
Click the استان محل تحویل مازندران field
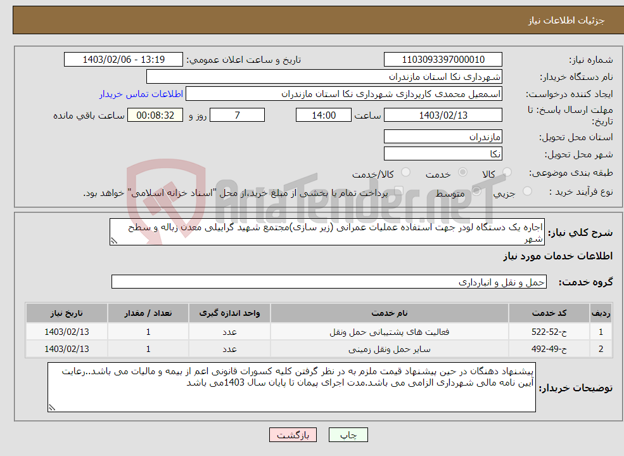tap(443, 136)
